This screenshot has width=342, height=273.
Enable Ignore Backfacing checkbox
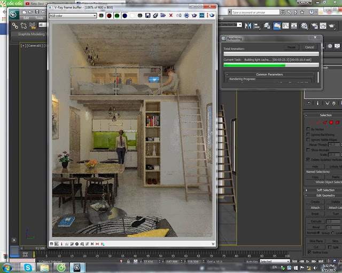pyautogui.click(x=308, y=134)
